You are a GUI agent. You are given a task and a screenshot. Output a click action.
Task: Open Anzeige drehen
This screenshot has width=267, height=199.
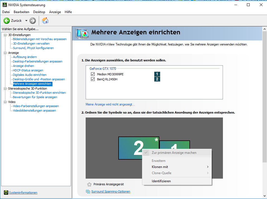click(23, 66)
